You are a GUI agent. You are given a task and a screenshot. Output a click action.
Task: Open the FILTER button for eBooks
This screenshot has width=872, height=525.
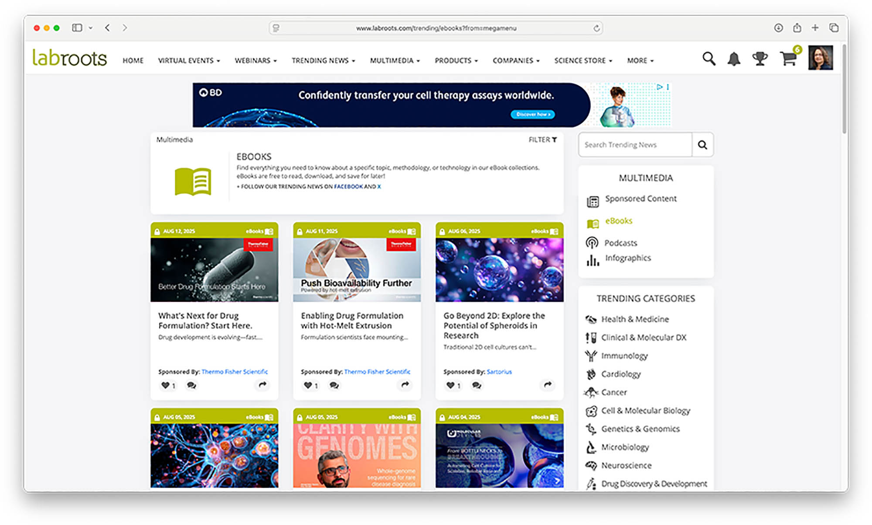click(542, 140)
